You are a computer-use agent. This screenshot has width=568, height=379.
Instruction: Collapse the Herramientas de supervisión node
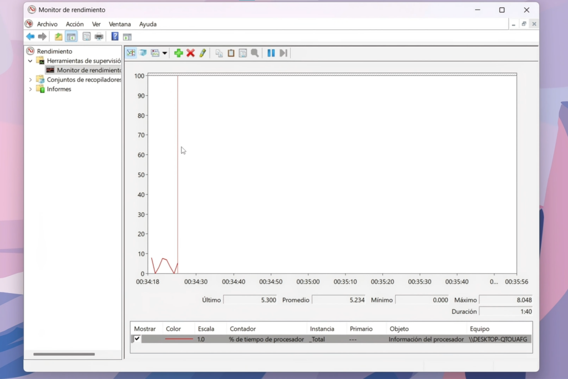click(30, 61)
